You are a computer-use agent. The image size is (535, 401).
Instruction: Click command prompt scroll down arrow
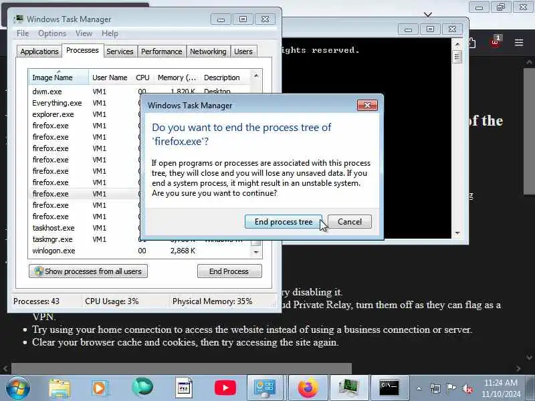click(x=457, y=233)
